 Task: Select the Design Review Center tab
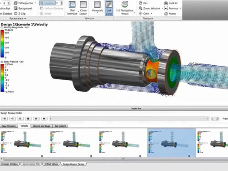tap(74, 164)
